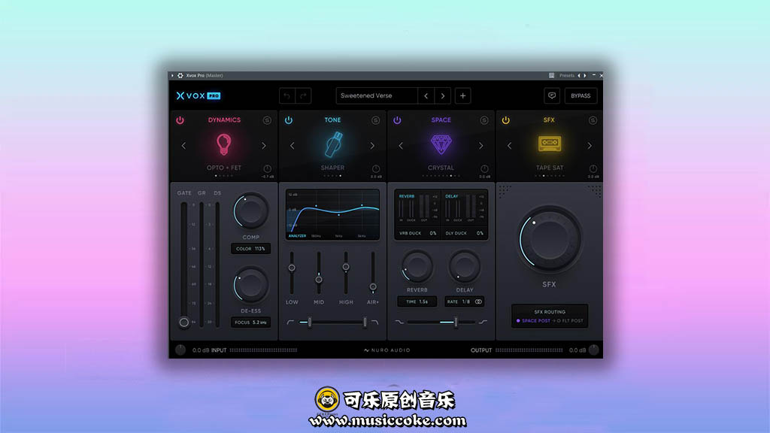770x433 pixels.
Task: Click the reverb TIME 1.5s field
Action: coord(417,302)
